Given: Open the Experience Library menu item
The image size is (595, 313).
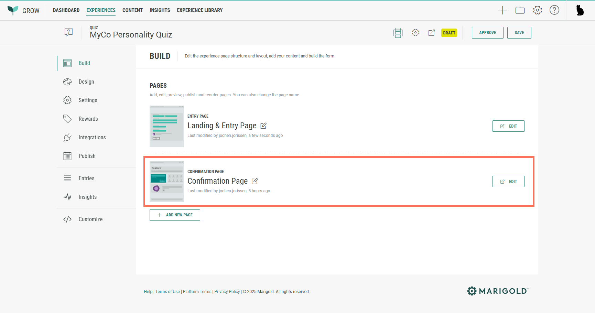Looking at the screenshot, I should click(x=199, y=10).
